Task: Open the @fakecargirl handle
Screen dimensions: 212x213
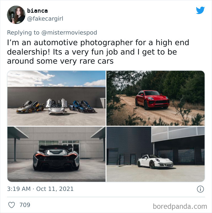Action: pos(45,18)
